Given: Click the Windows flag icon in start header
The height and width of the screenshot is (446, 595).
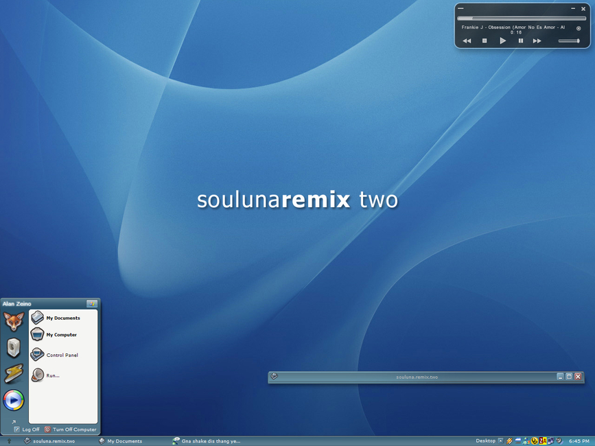Looking at the screenshot, I should (x=92, y=304).
